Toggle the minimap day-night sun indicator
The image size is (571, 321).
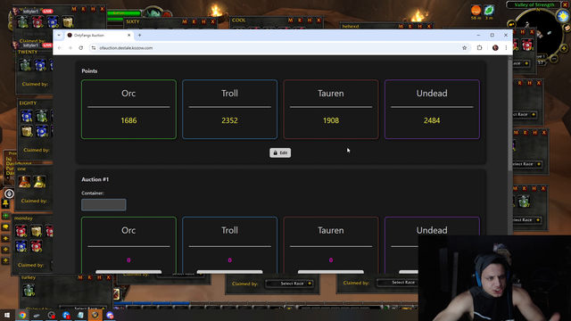click(563, 16)
